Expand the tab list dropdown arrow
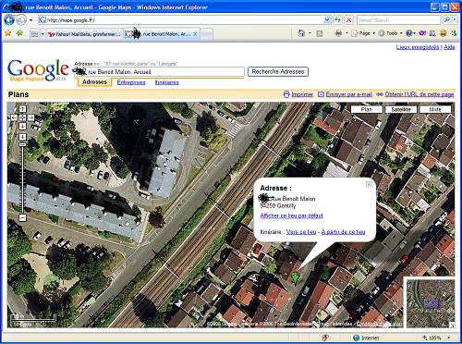462x344 pixels. pos(43,34)
